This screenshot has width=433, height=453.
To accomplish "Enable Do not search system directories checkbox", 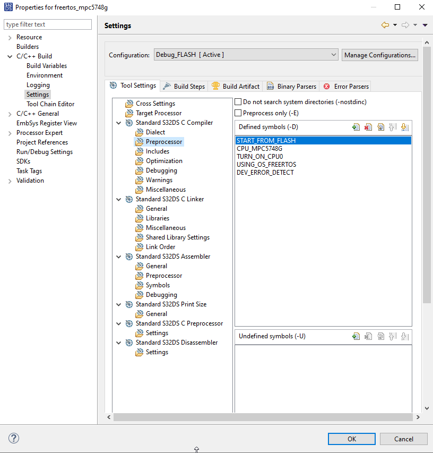I will (x=238, y=101).
